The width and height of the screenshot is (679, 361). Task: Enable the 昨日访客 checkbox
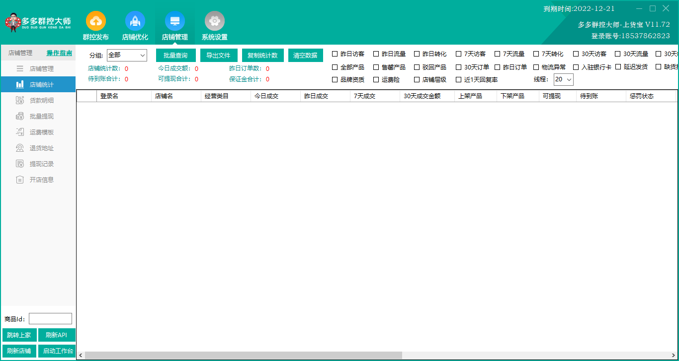(x=335, y=54)
